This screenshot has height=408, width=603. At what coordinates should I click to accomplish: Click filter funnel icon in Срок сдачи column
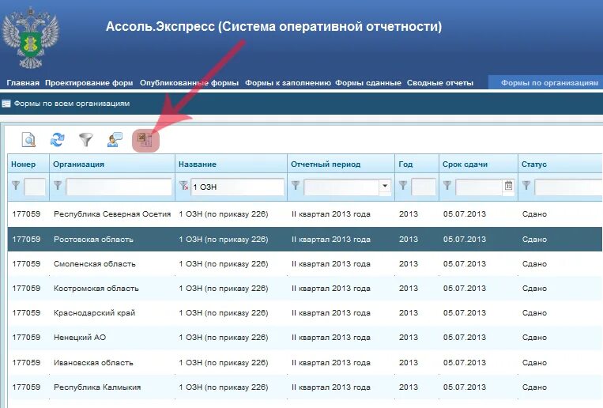pyautogui.click(x=447, y=185)
